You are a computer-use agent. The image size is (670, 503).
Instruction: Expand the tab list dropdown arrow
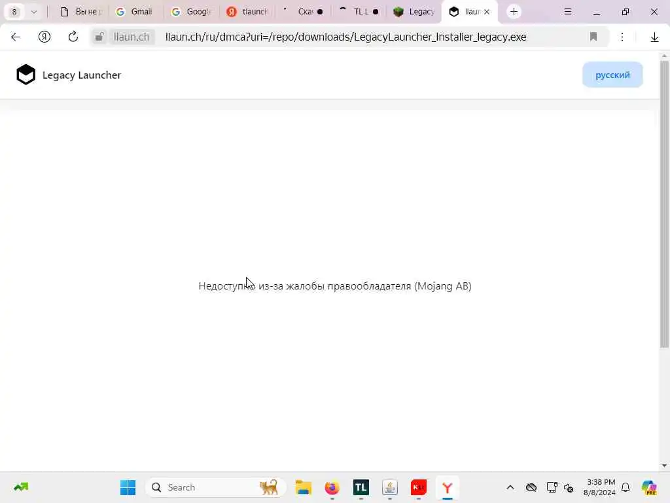click(x=34, y=12)
